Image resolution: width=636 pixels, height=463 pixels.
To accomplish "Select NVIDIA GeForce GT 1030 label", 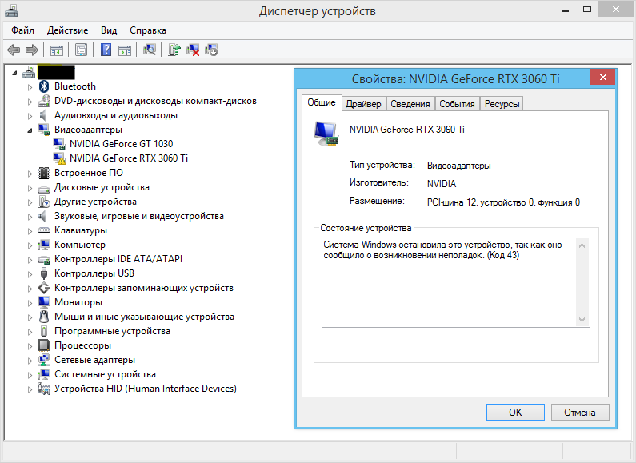I will coord(121,144).
